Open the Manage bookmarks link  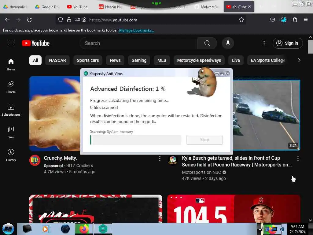click(137, 30)
